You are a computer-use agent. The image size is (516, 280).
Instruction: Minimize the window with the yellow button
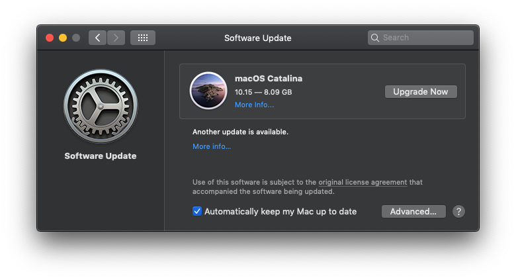pos(63,38)
